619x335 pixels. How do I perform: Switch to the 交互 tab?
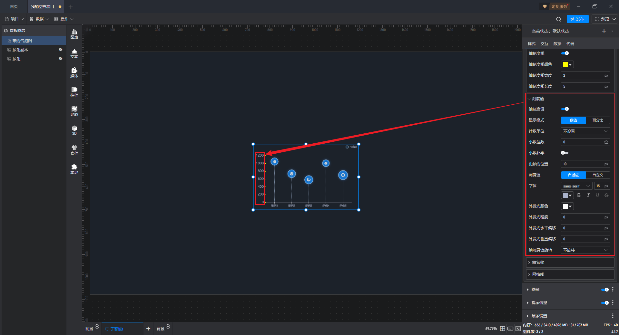coord(545,44)
